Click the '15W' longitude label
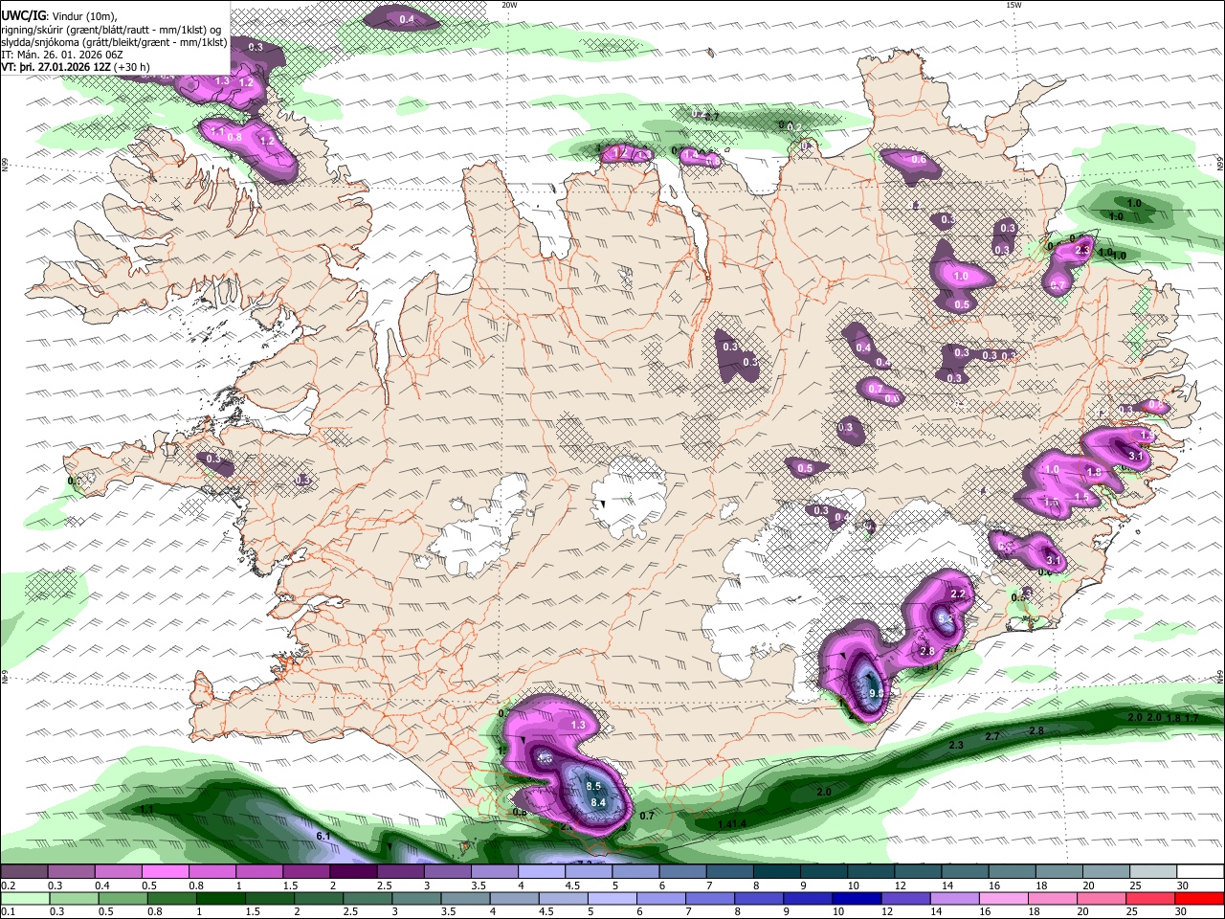Viewport: 1225px width, 919px height. click(x=1013, y=5)
